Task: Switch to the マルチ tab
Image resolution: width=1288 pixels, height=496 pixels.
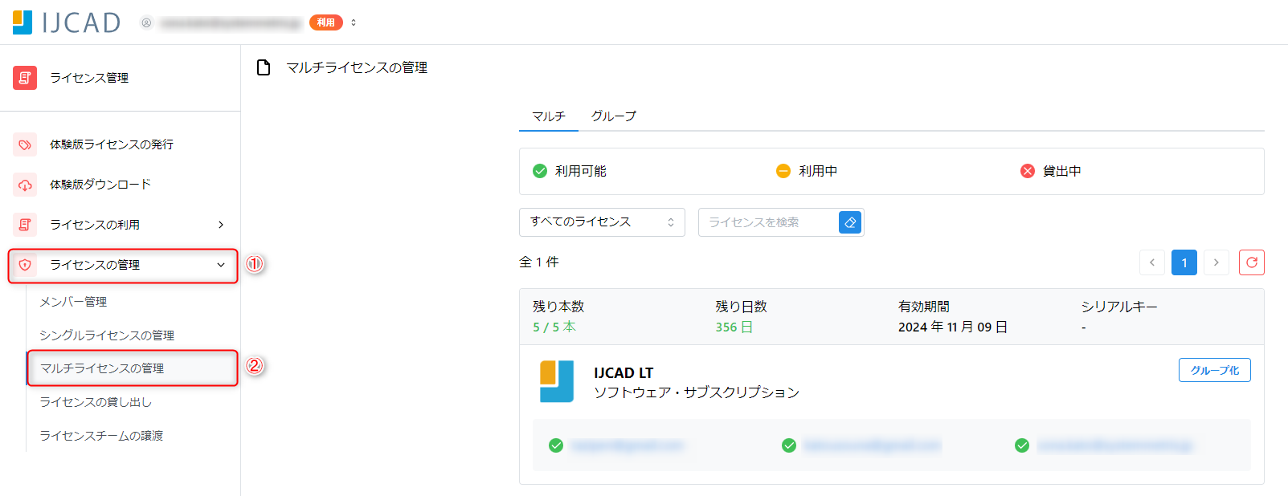Action: (549, 116)
